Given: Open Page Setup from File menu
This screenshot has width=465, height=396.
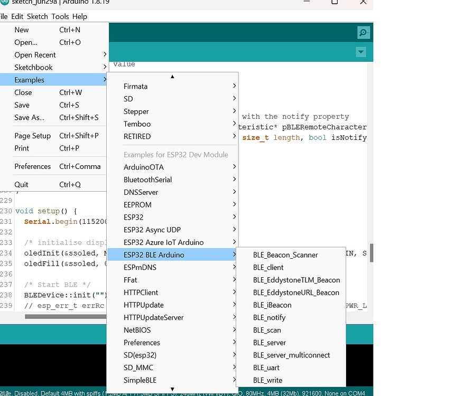Looking at the screenshot, I should tap(53, 136).
